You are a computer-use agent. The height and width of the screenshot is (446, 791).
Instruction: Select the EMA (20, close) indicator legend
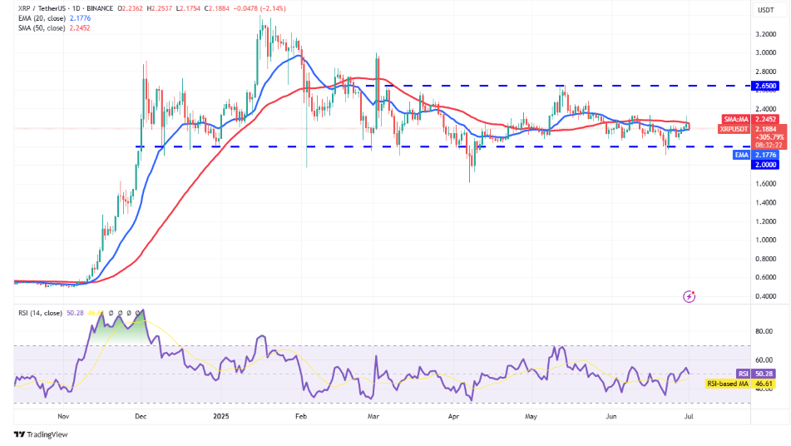(x=42, y=18)
